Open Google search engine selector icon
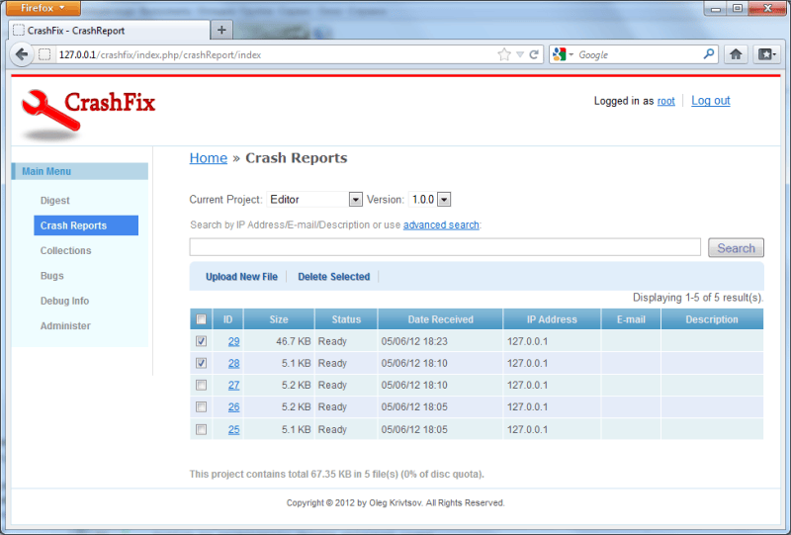Screen dimensions: 791x535 pos(563,54)
